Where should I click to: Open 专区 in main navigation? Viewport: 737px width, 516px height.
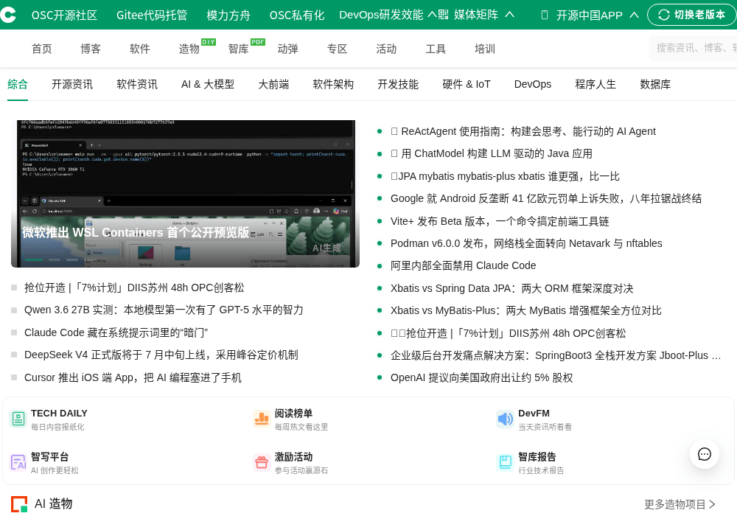click(x=337, y=49)
